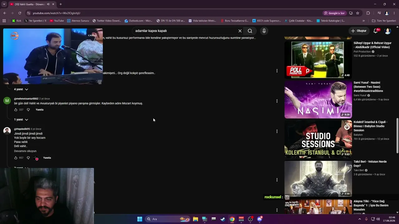
Task: Open the 'Kolektif İstanbul & Ciguli' thumbnail
Action: click(318, 139)
